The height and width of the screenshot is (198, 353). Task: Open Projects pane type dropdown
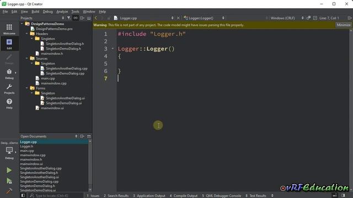coord(63,18)
